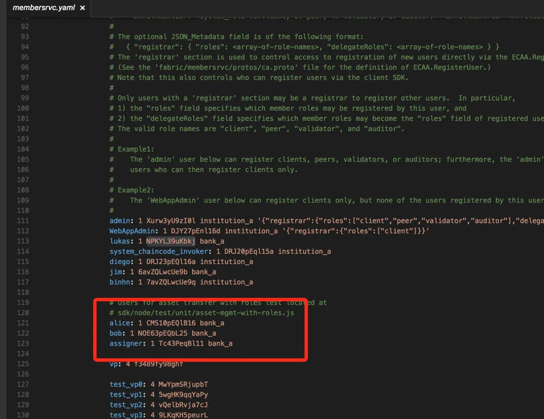The image size is (544, 419).
Task: Click password 6avZQLwcUe9b on jim line
Action: [x=163, y=272]
